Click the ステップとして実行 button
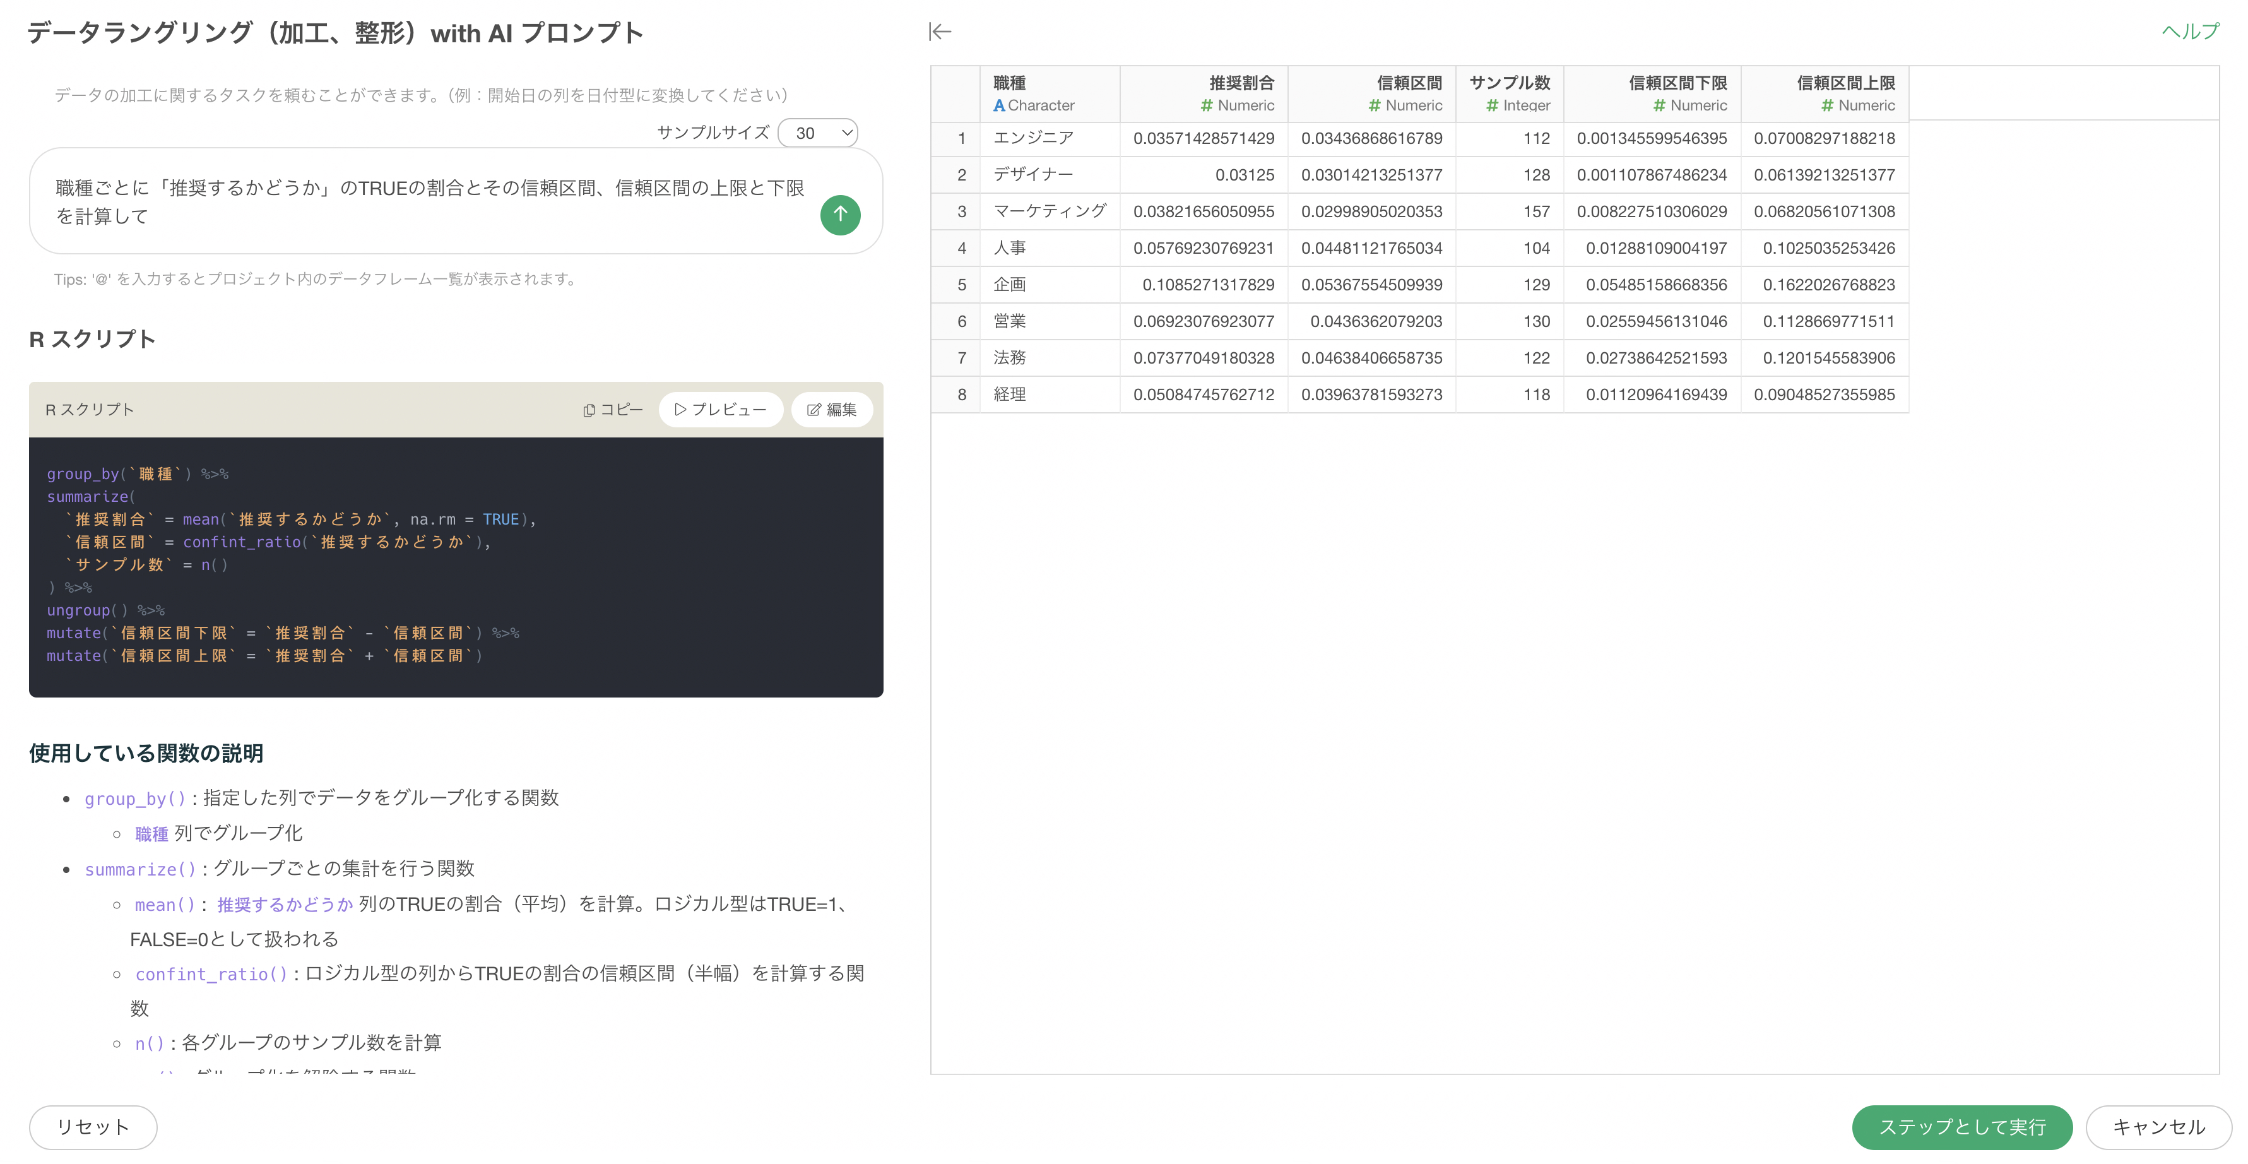2248x1164 pixels. pos(1961,1127)
